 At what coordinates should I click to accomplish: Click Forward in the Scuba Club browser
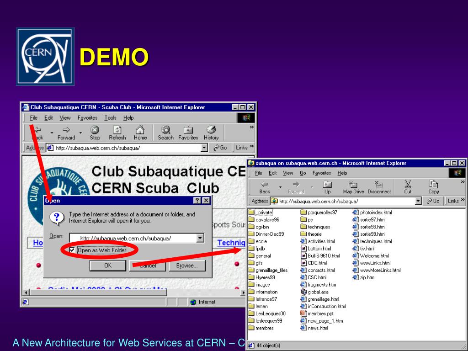[66, 133]
